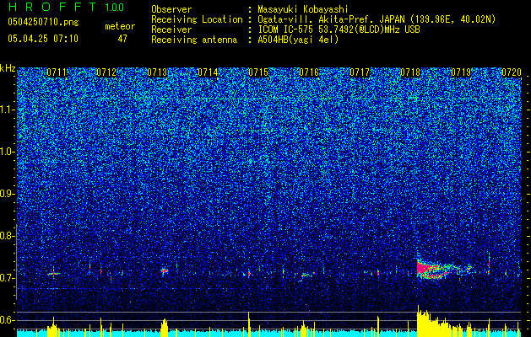Click the ICOM IC-575 receiver details

point(339,29)
